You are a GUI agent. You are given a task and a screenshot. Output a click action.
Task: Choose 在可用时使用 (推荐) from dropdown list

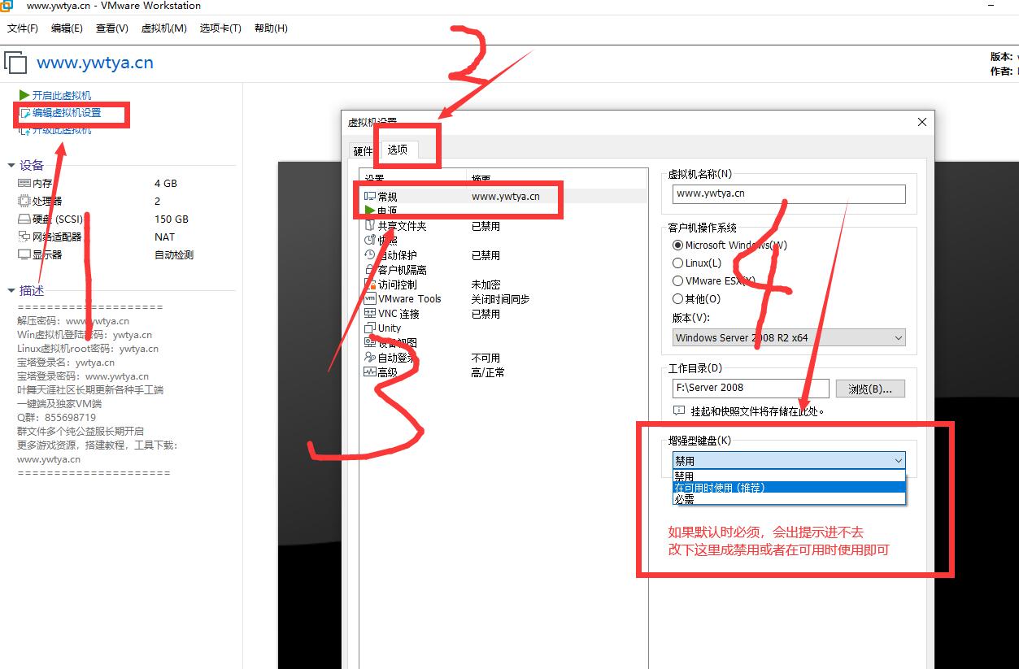coord(789,487)
